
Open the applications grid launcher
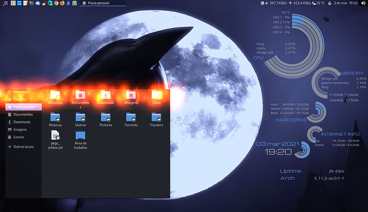(x=6, y=3)
